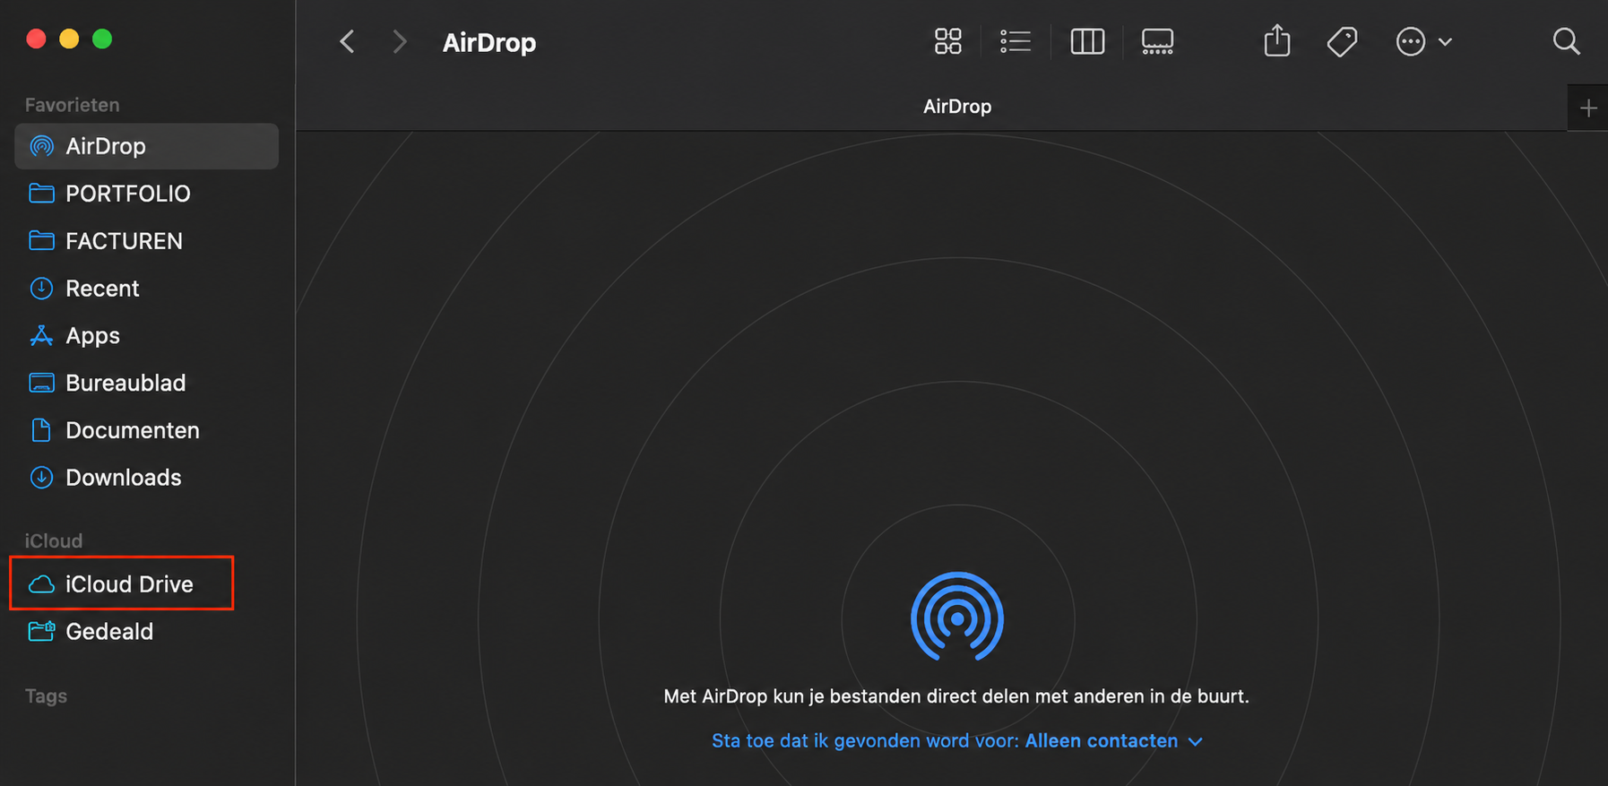Image resolution: width=1608 pixels, height=786 pixels.
Task: Click the AirDrop window title
Action: [489, 42]
